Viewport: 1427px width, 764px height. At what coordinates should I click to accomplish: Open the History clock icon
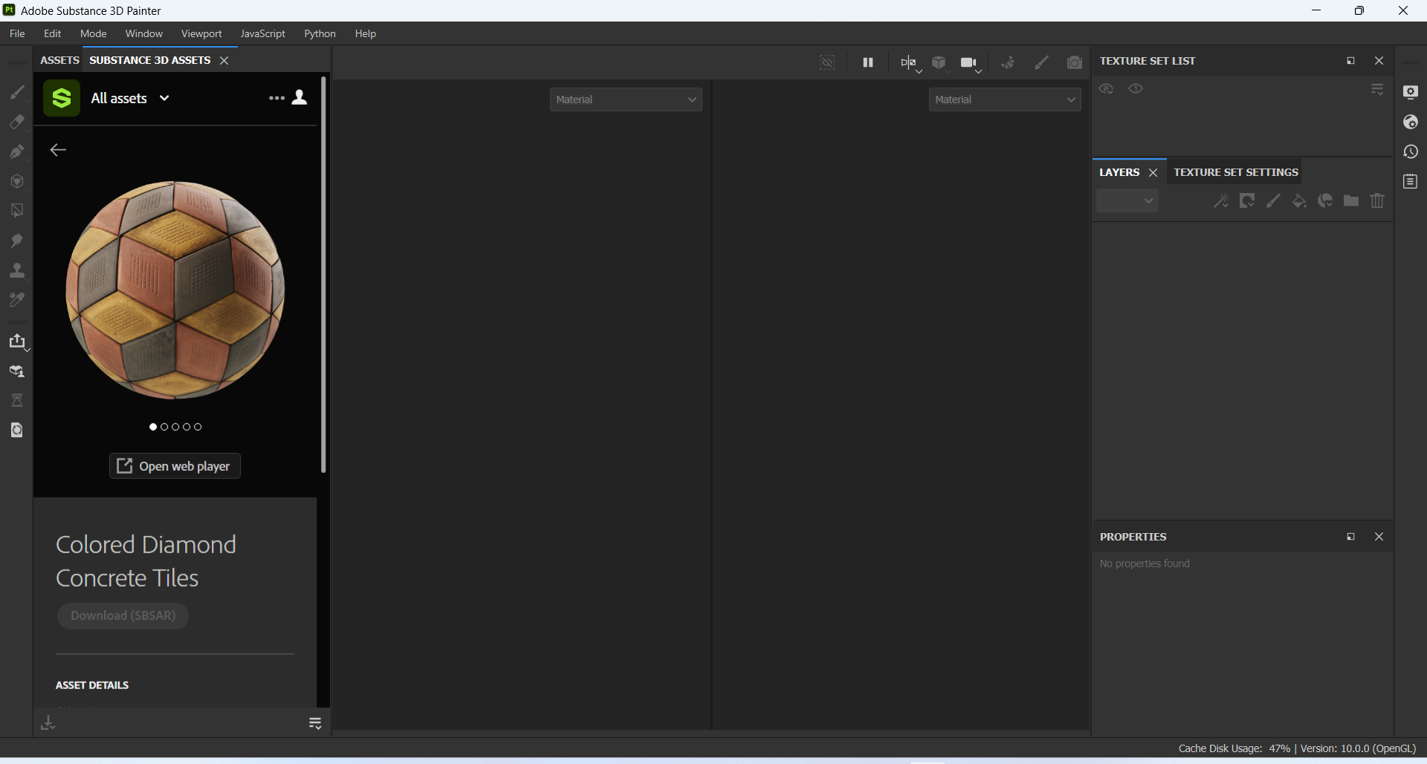[x=1411, y=151]
